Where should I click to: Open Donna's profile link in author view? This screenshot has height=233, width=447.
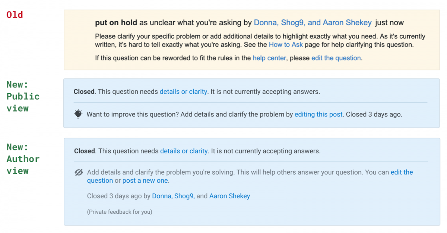pos(162,196)
